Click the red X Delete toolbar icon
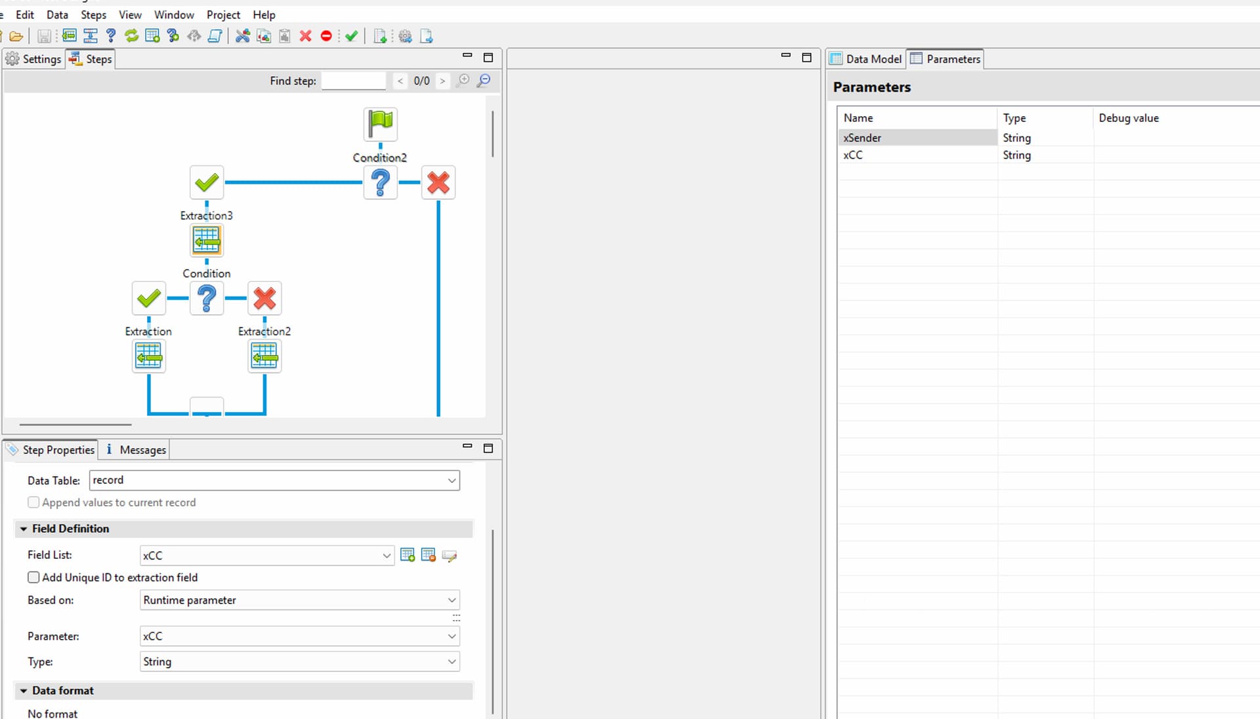 click(x=305, y=36)
